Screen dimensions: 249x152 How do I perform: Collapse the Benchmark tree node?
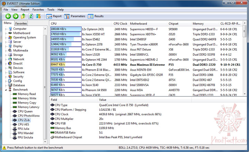(x=6, y=90)
